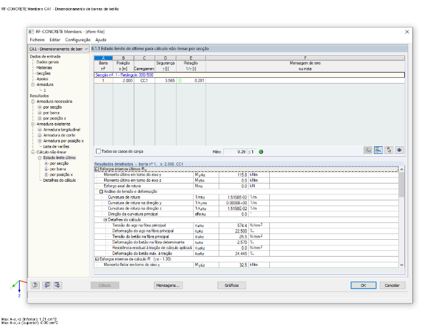Viewport: 442px width, 331px height.
Task: Click the eye view-mode icon
Action: point(399,150)
